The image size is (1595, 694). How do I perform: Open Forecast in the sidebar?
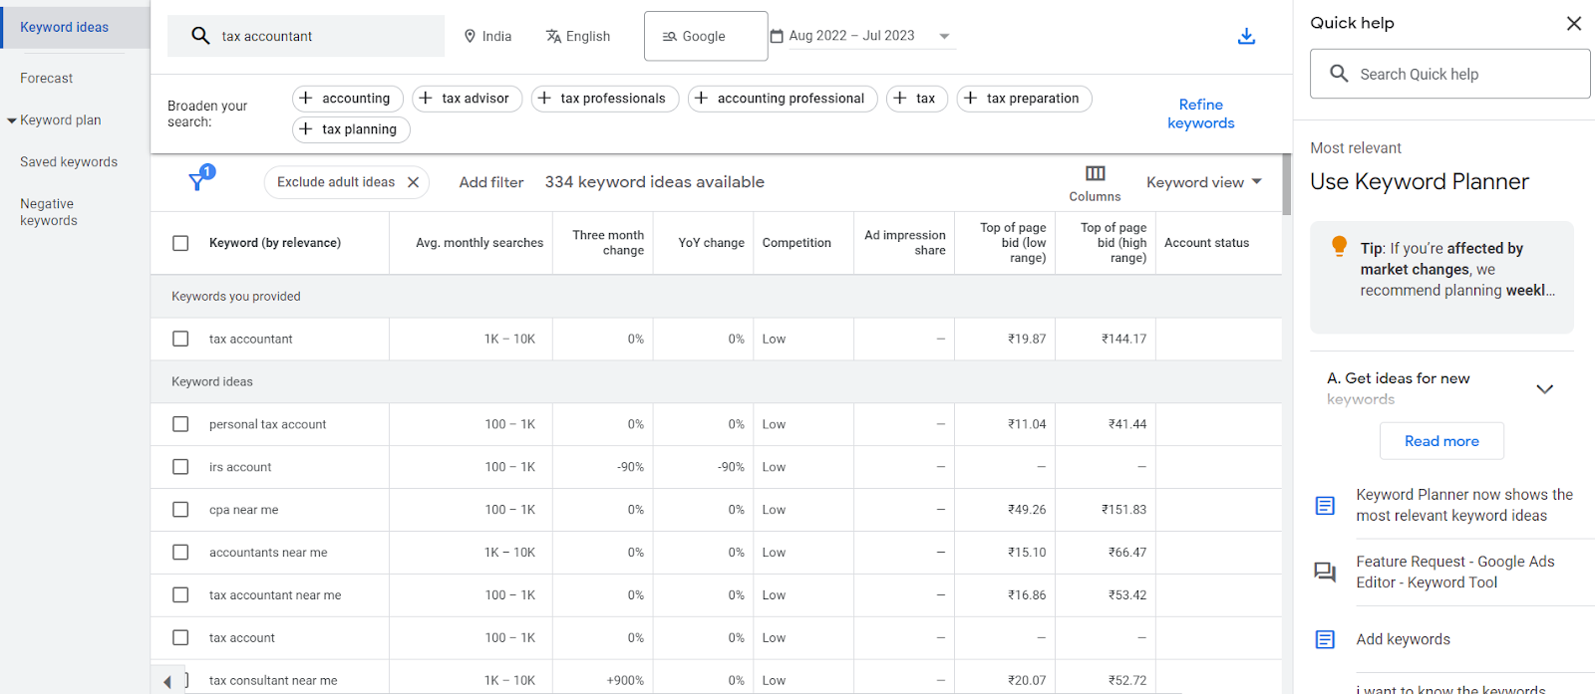[x=47, y=78]
